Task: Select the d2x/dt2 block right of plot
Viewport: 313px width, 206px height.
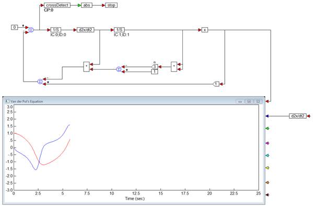Action: (298, 116)
